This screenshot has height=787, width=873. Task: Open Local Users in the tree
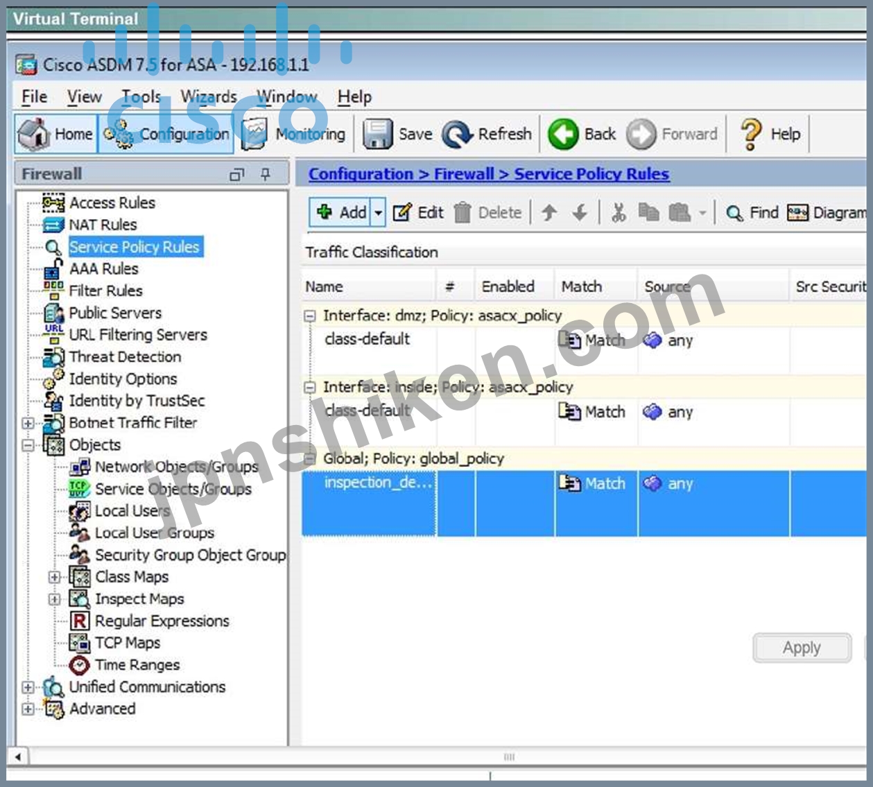[132, 511]
